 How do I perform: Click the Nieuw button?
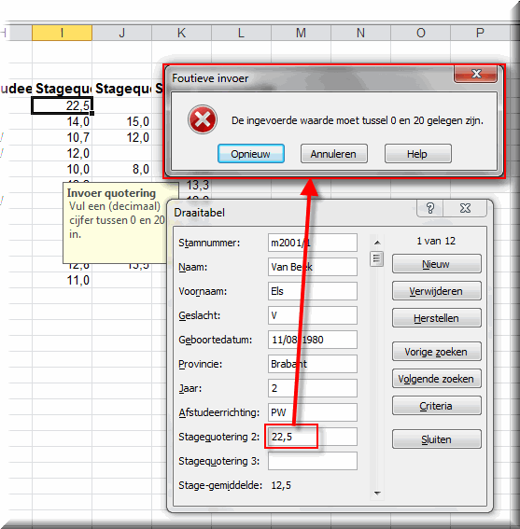(436, 264)
